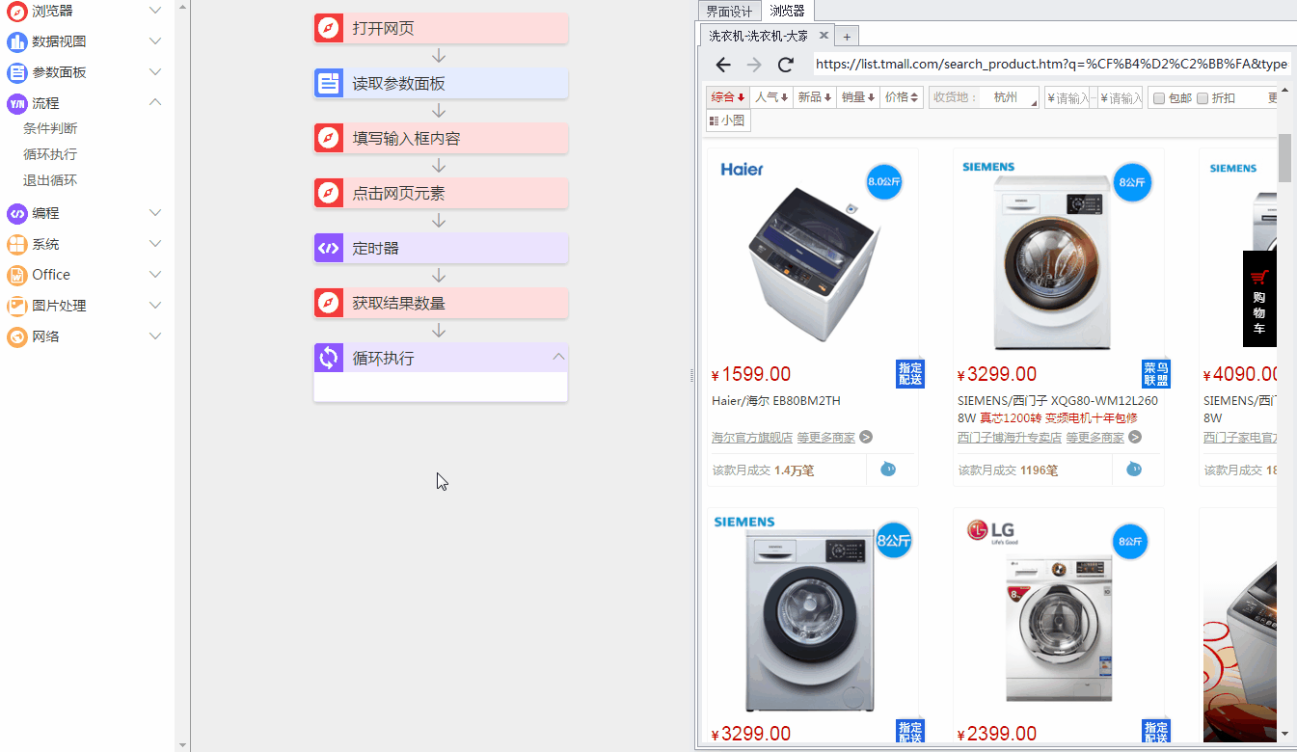1297x752 pixels.
Task: Expand the 数据视图 category chevron
Action: [x=155, y=41]
